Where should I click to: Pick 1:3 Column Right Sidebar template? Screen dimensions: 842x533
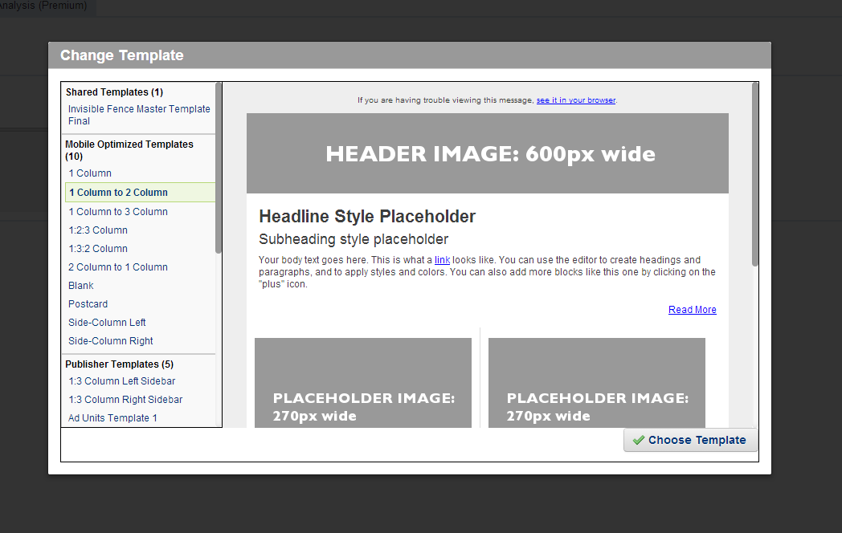coord(125,400)
